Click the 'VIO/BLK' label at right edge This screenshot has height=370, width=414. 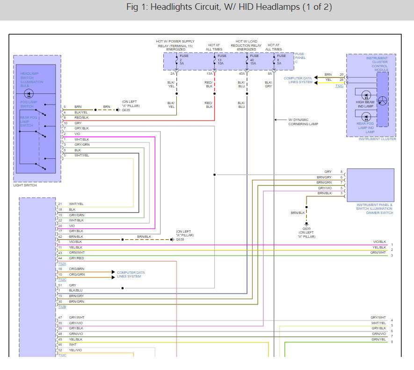pos(379,242)
